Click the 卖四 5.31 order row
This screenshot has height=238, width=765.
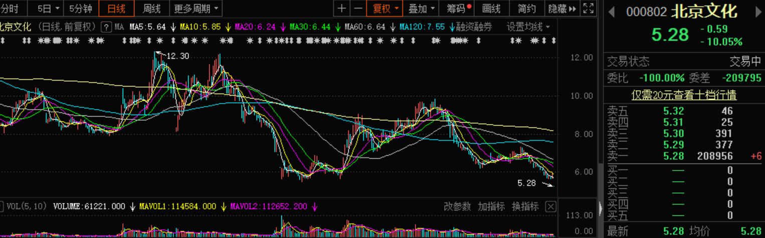(684, 122)
